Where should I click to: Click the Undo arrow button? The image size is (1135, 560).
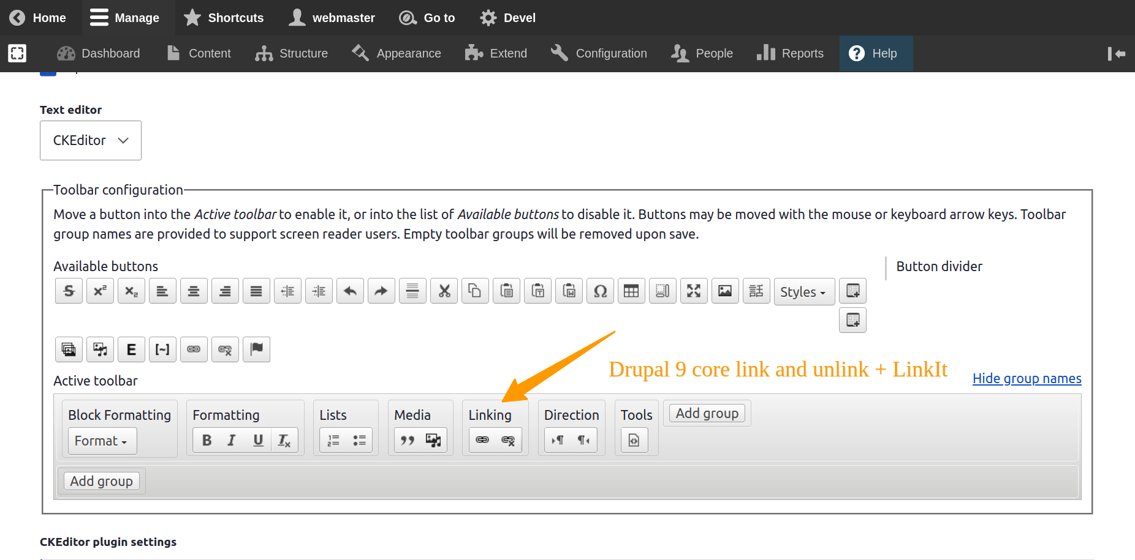tap(350, 291)
